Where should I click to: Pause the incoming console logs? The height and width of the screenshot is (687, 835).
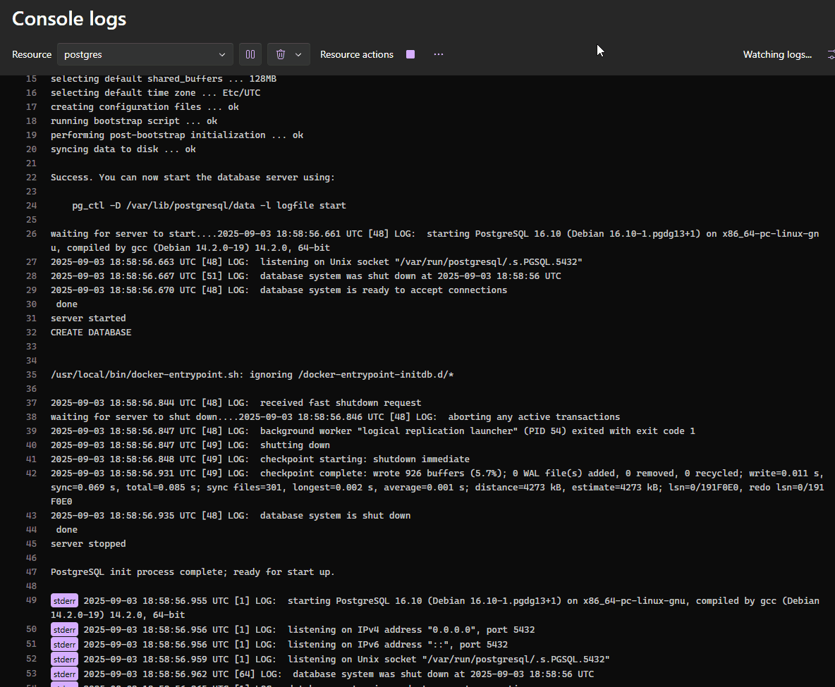click(x=250, y=54)
